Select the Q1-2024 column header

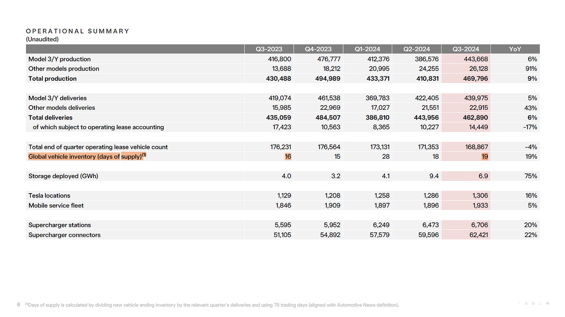tap(367, 49)
